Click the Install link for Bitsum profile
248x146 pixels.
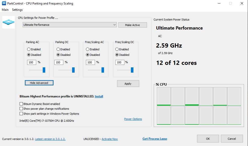pos(99,96)
